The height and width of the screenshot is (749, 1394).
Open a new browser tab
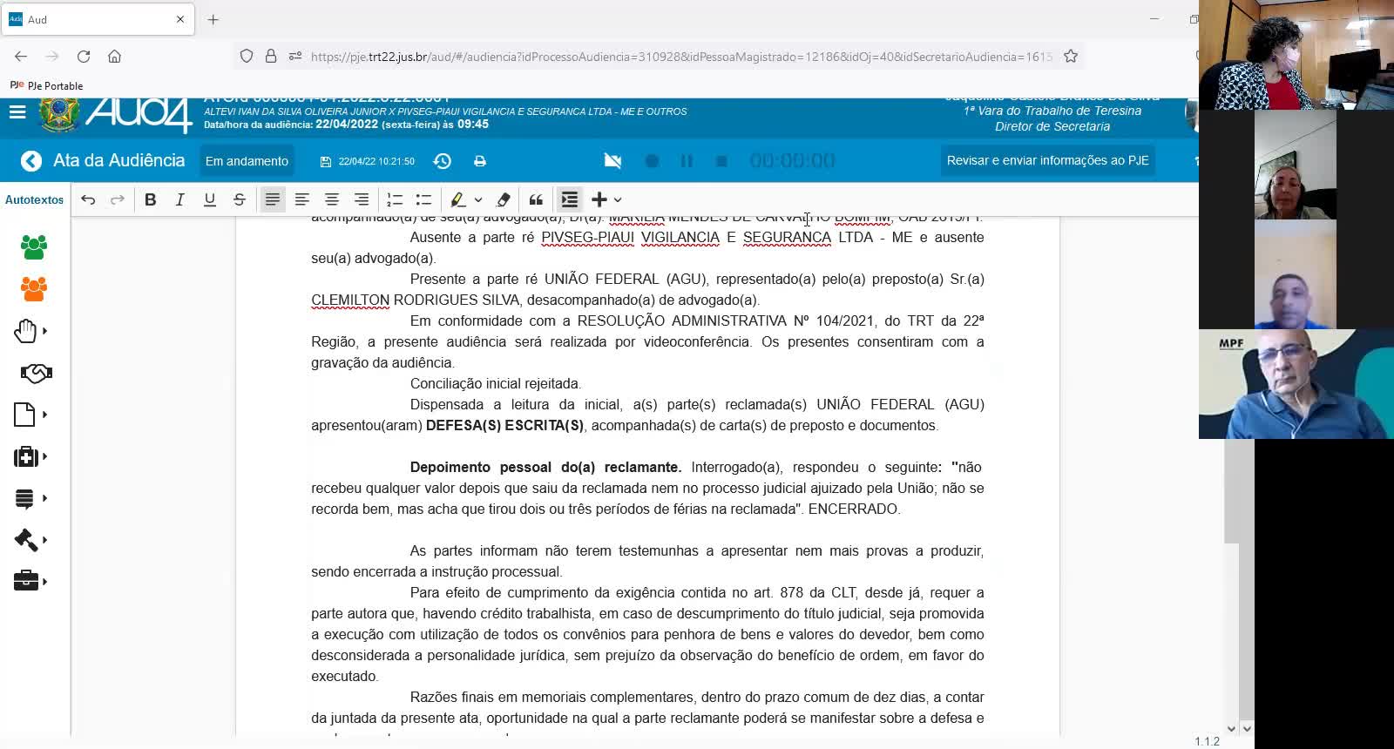click(213, 19)
